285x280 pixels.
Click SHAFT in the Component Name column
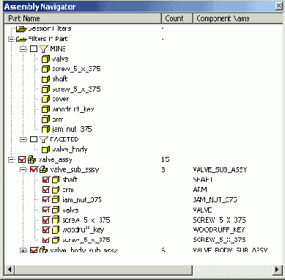pos(203,180)
